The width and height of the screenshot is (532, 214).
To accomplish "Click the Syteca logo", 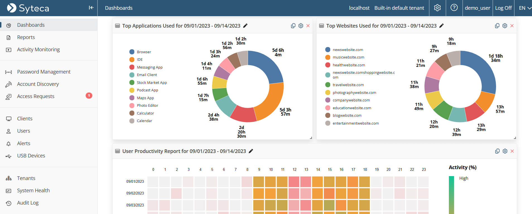I will [28, 8].
